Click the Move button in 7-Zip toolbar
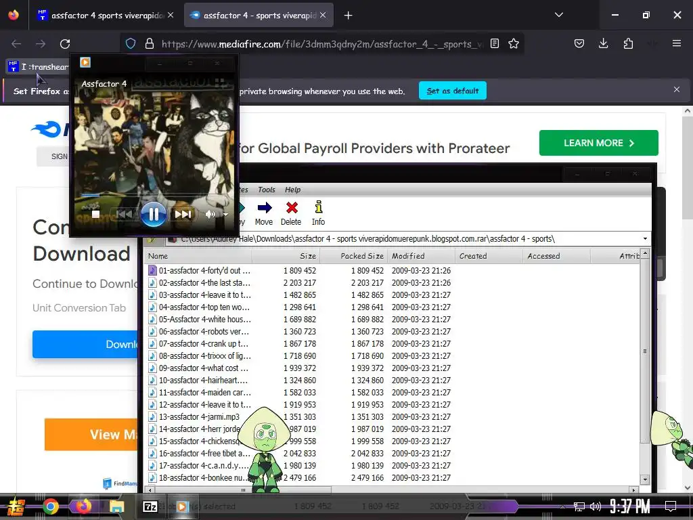Viewport: 693px width, 520px height. click(x=264, y=213)
